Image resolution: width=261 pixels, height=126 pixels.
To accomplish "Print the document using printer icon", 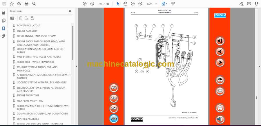I will (x=26, y=4).
